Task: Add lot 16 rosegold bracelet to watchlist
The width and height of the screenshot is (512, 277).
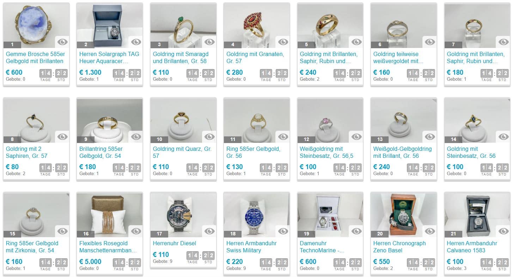Action: click(136, 231)
